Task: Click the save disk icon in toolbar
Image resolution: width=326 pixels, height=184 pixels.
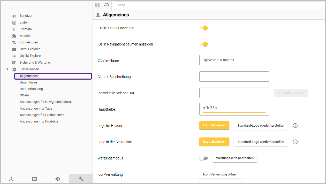Action: [97, 5]
